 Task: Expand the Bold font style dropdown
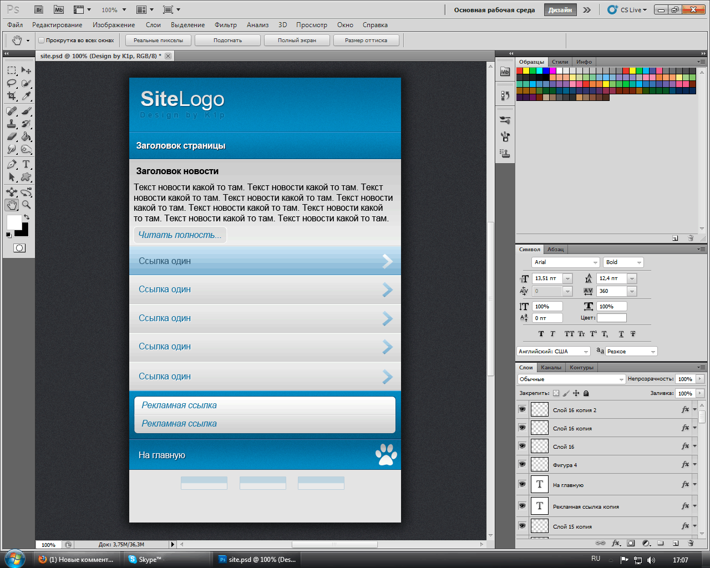[x=623, y=262]
